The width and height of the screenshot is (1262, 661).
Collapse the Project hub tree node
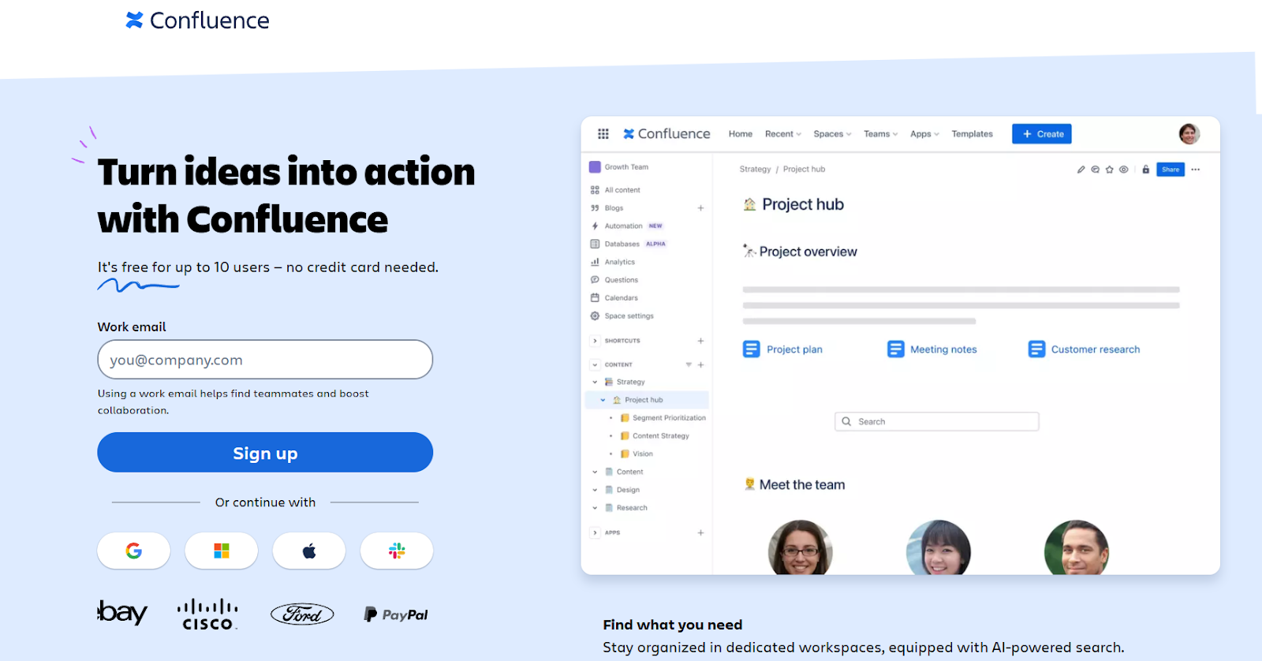(x=603, y=400)
